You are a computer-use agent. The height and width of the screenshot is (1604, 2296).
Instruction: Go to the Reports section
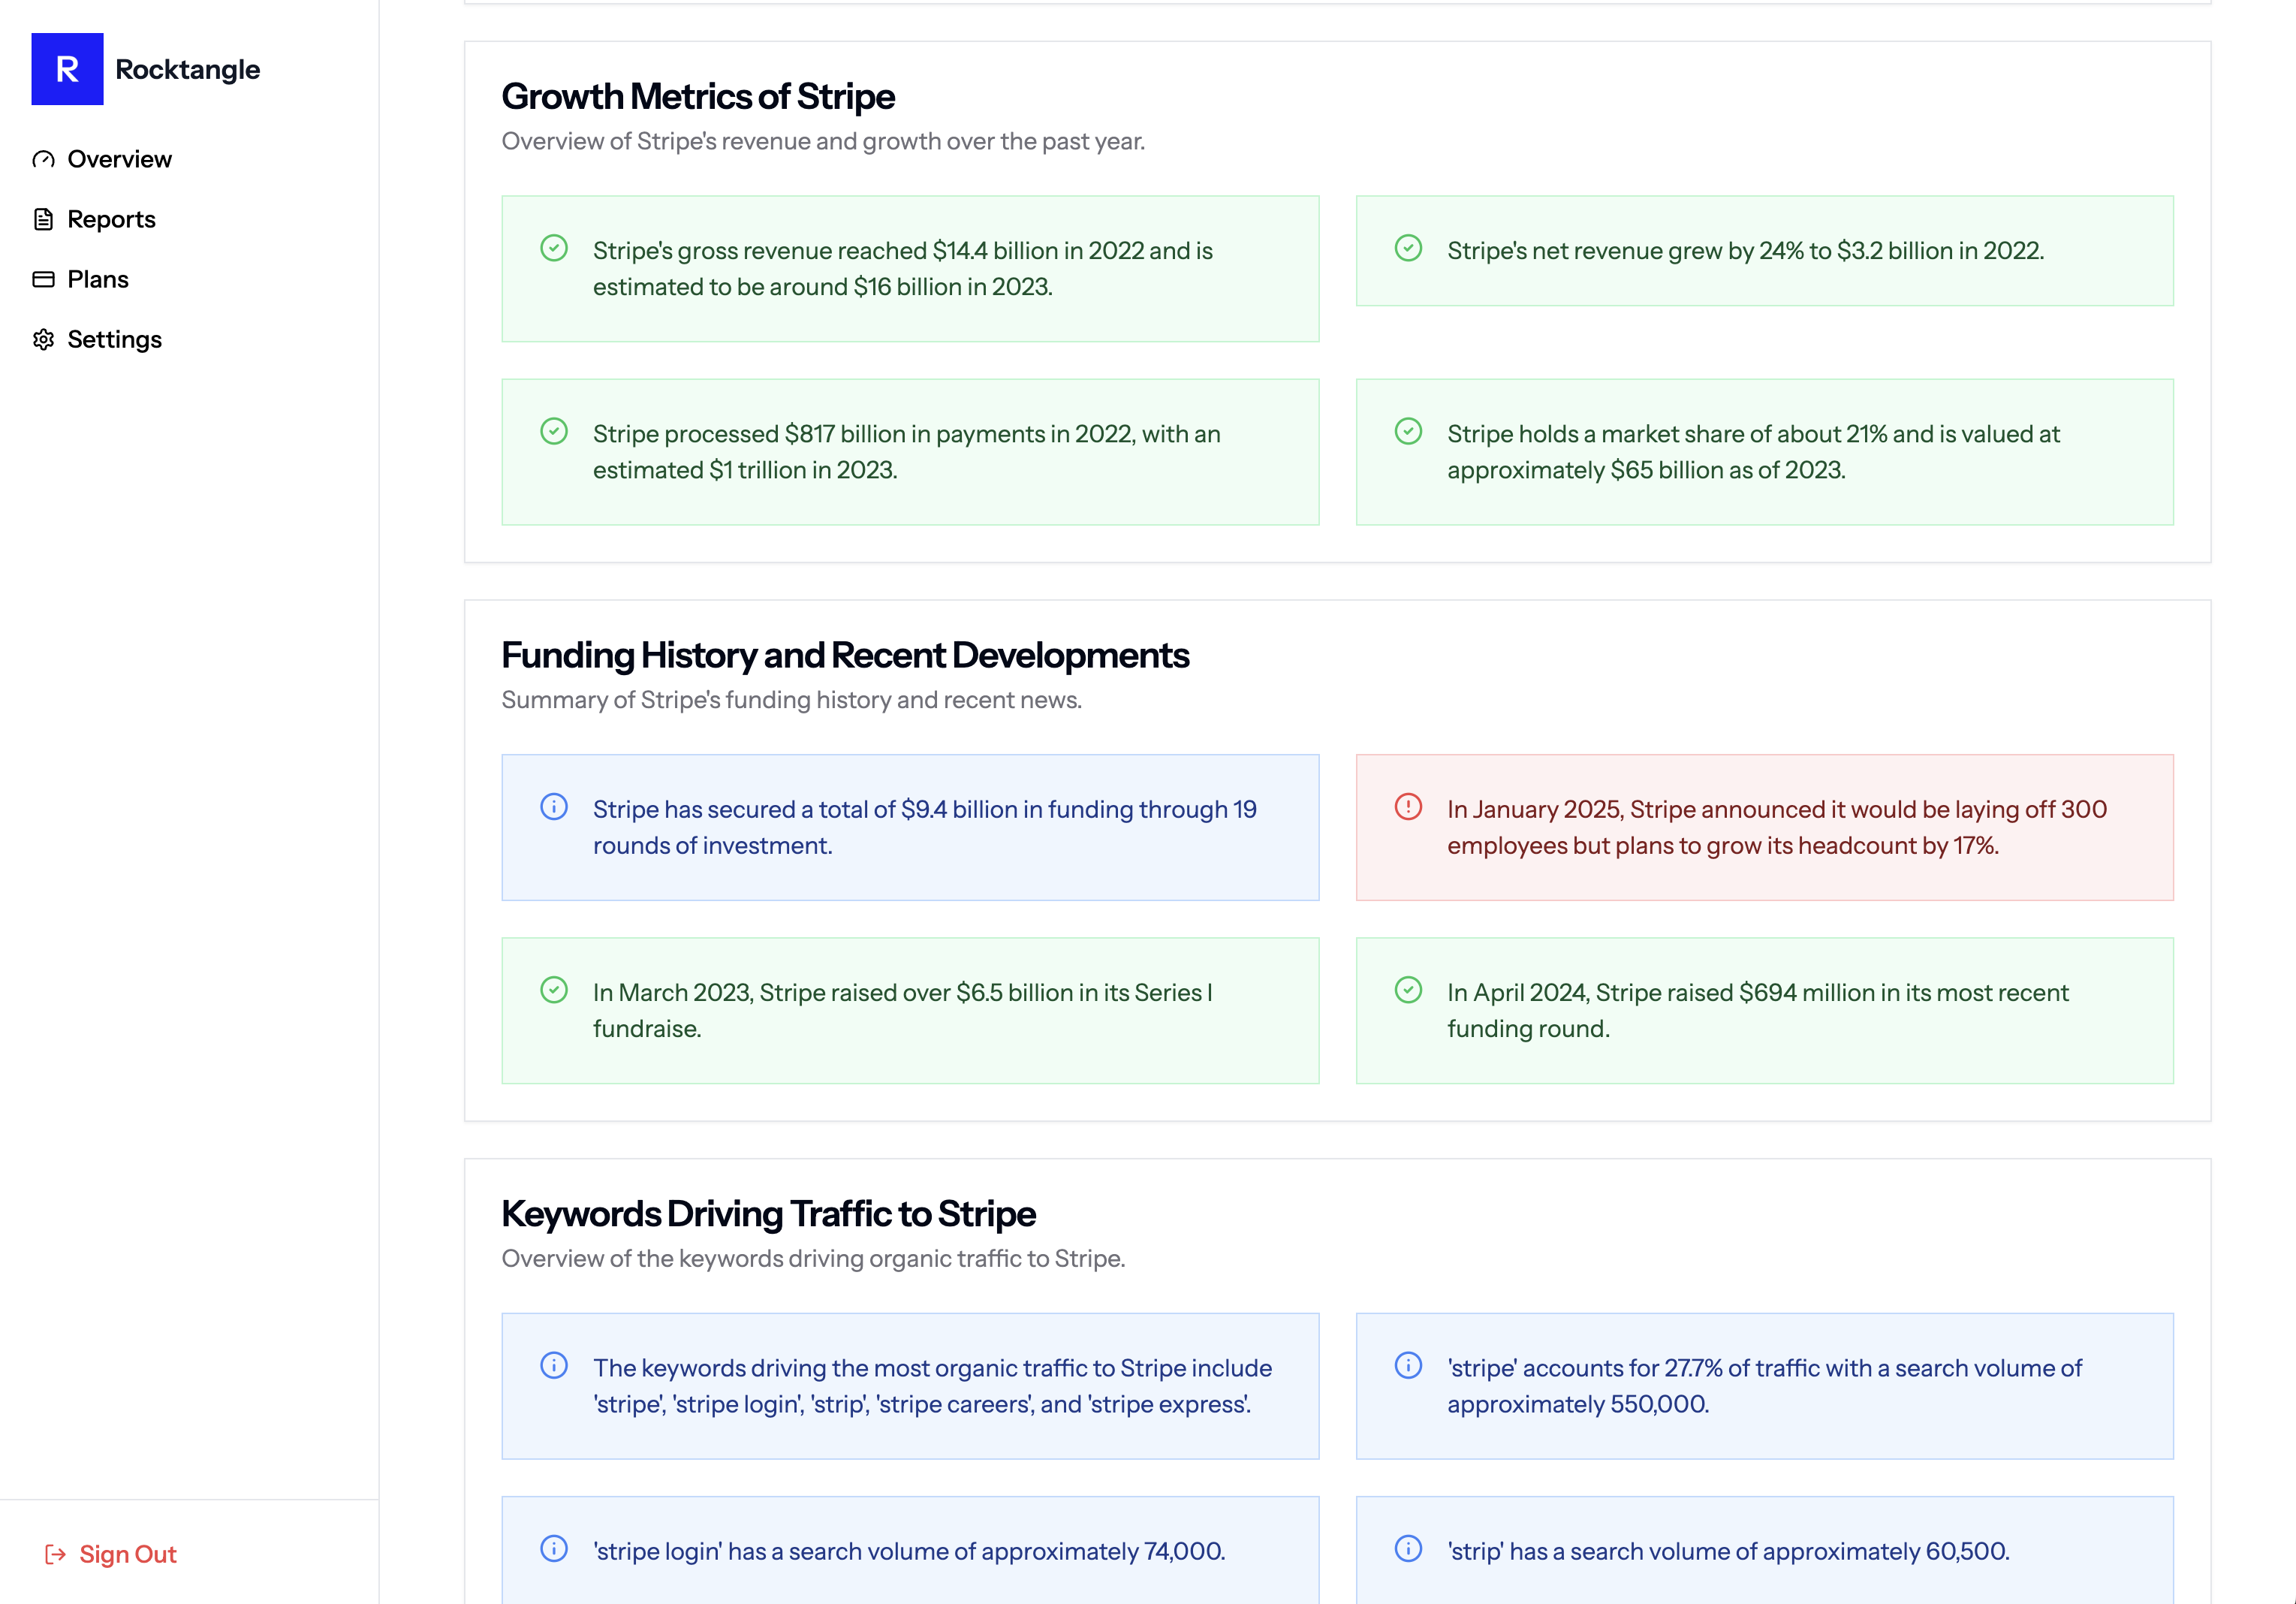click(x=111, y=219)
